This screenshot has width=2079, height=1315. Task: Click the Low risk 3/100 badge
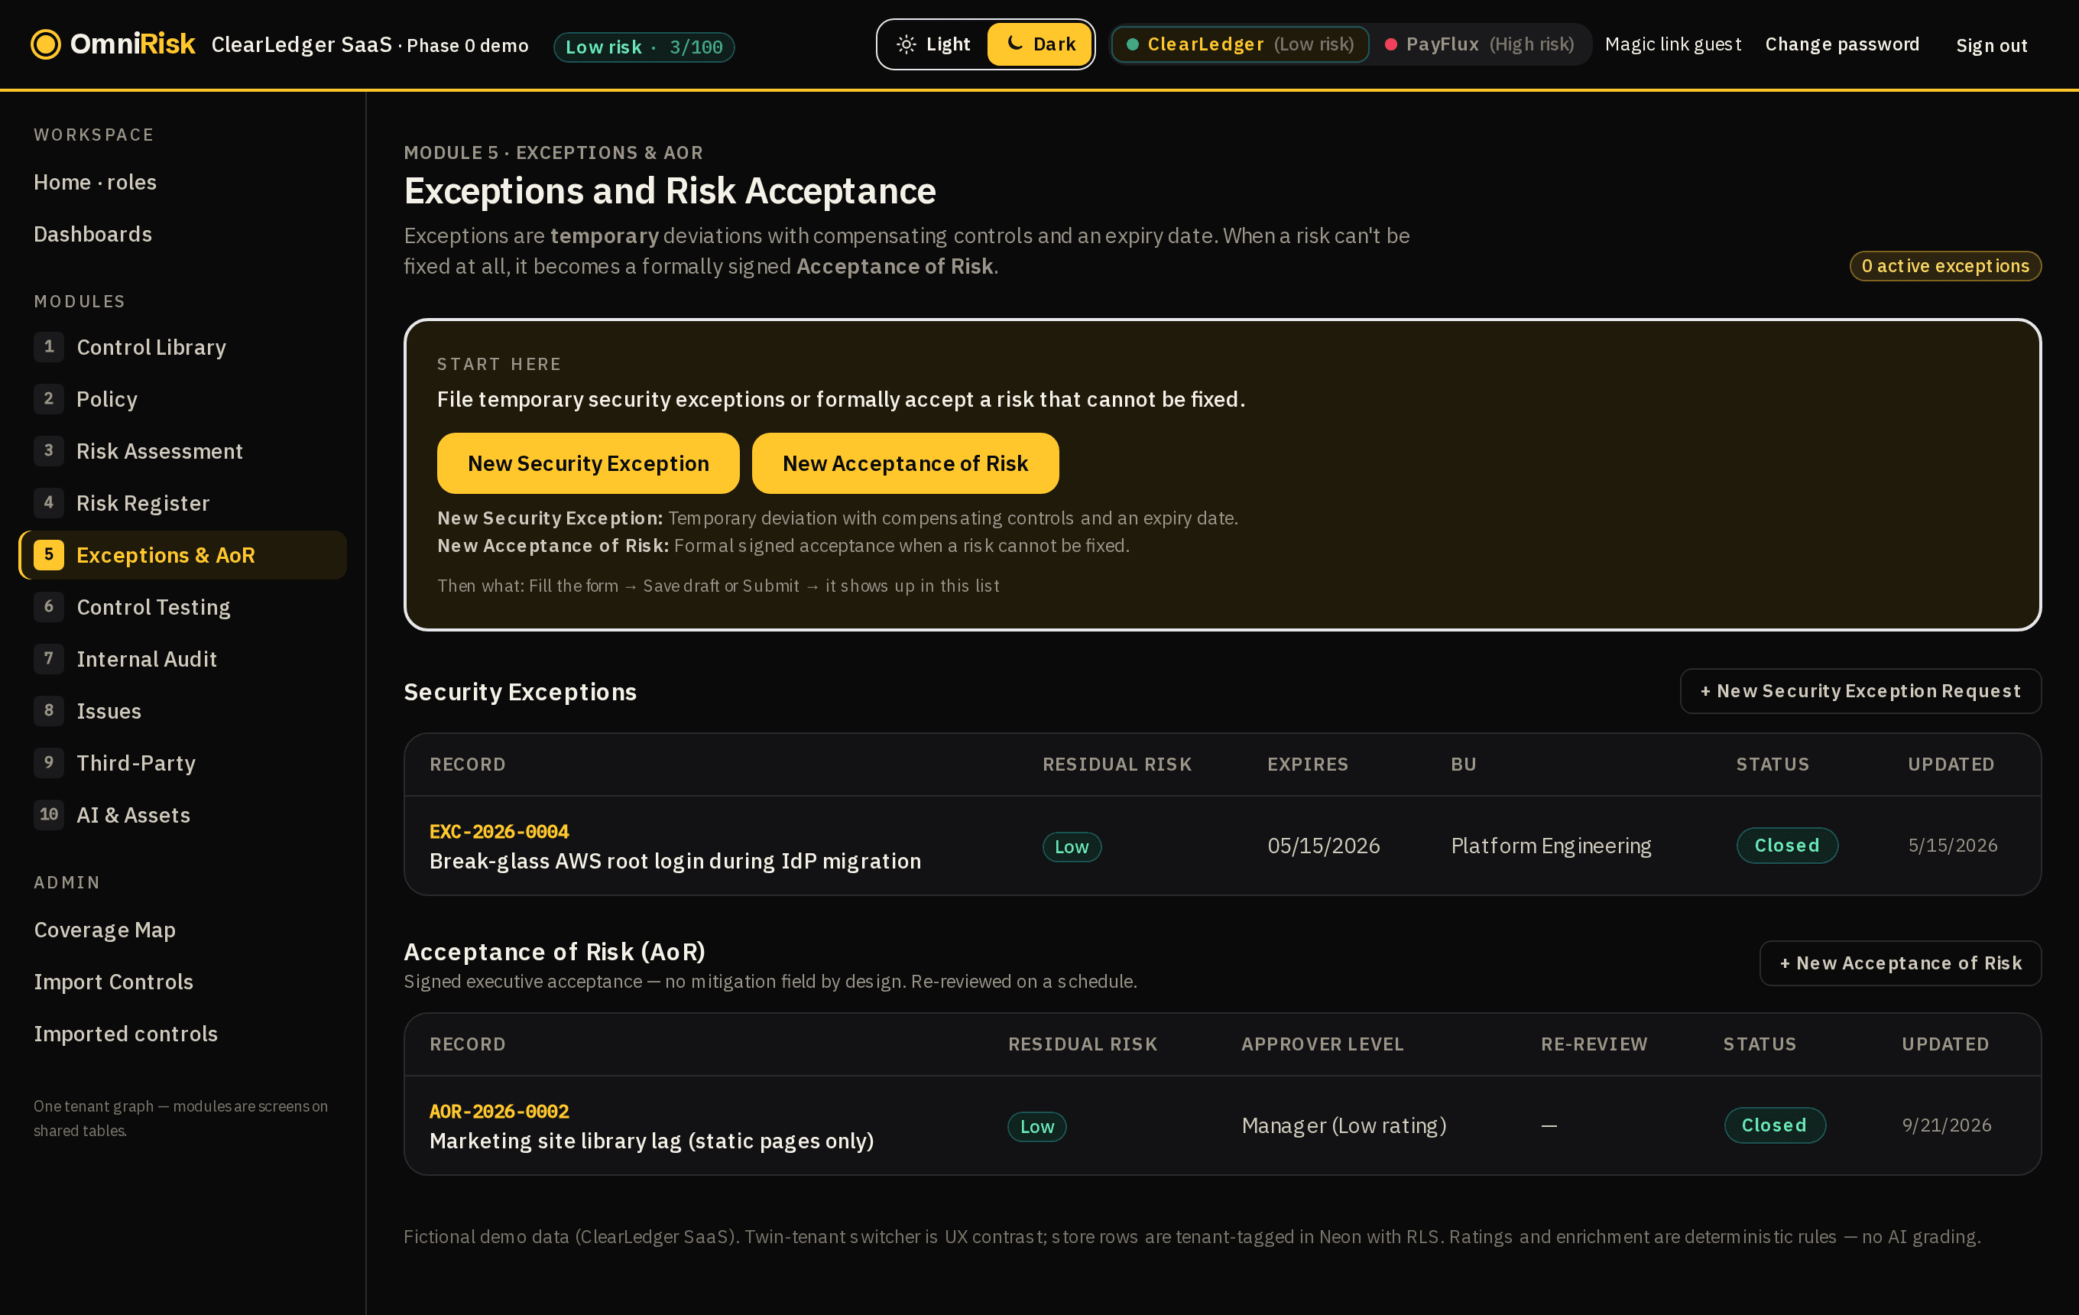[x=644, y=47]
